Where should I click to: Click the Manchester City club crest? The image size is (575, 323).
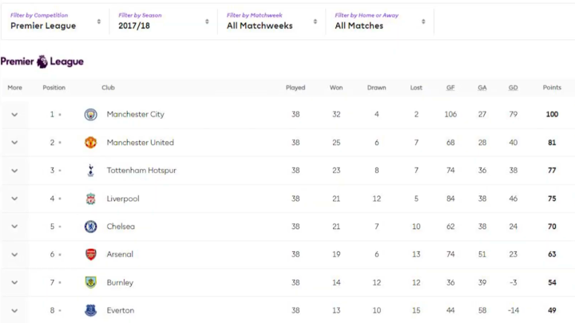(x=90, y=114)
